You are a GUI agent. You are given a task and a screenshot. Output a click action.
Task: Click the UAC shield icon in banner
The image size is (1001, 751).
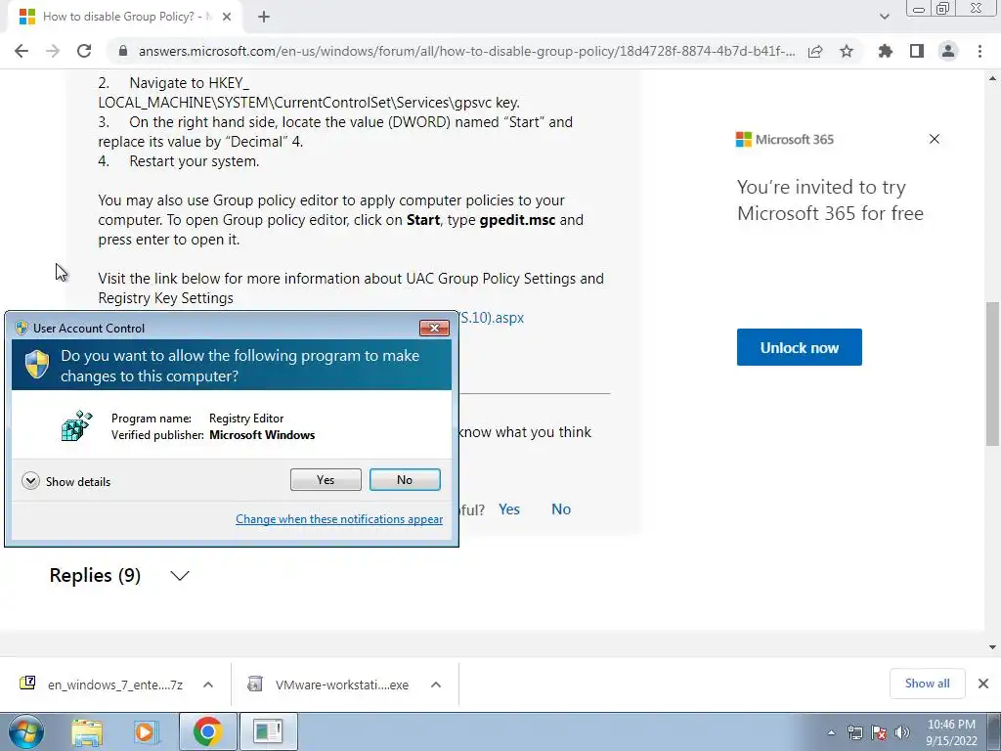click(x=37, y=365)
